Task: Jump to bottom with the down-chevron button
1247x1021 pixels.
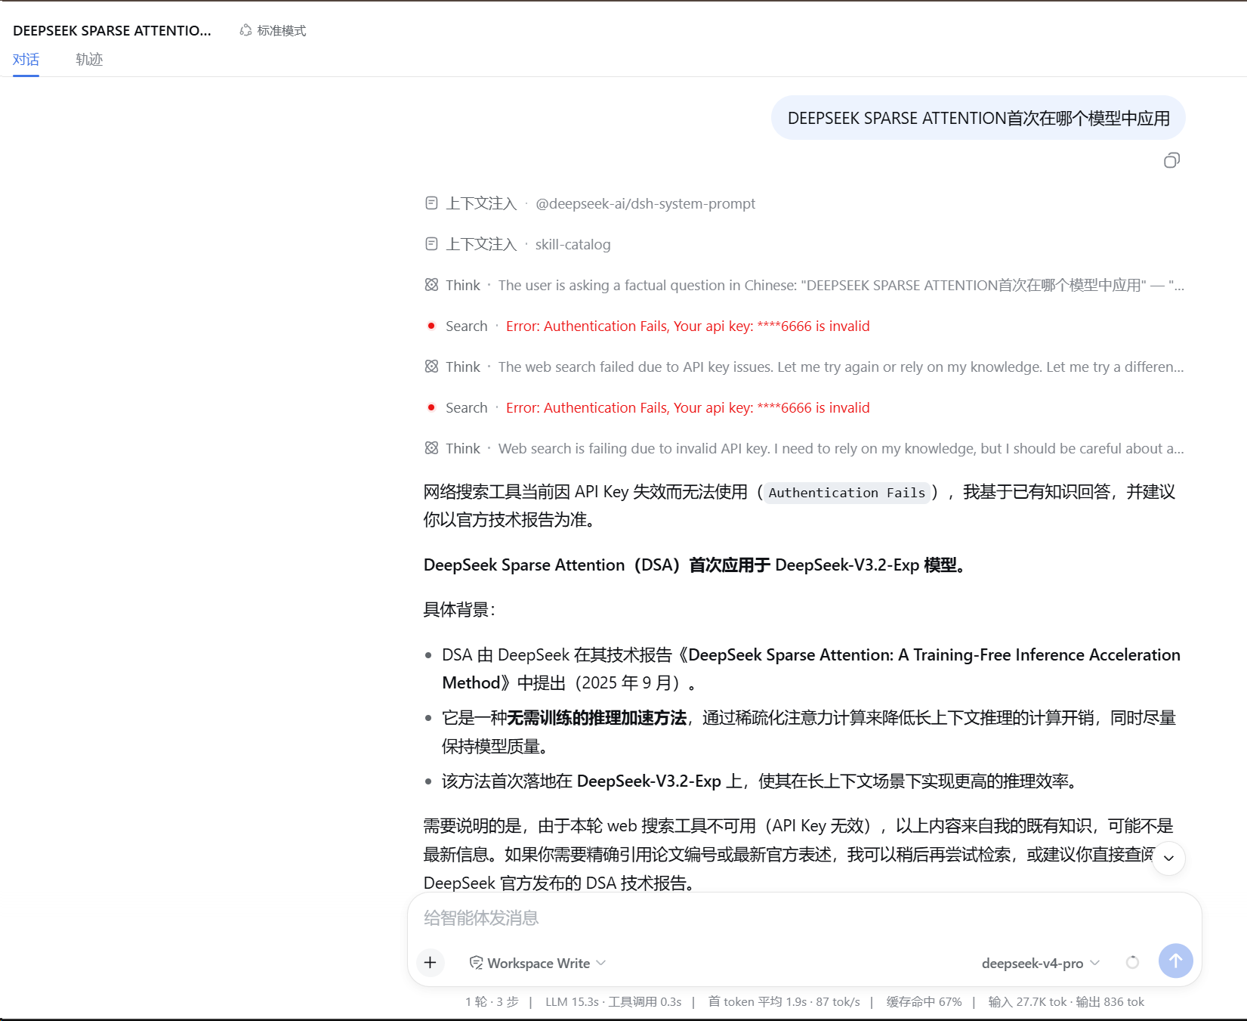Action: (x=1168, y=859)
